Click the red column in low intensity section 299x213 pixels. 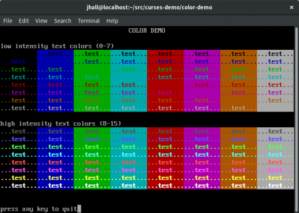(165, 81)
